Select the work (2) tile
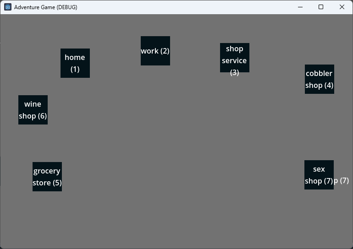Image resolution: width=353 pixels, height=249 pixels. click(x=155, y=51)
